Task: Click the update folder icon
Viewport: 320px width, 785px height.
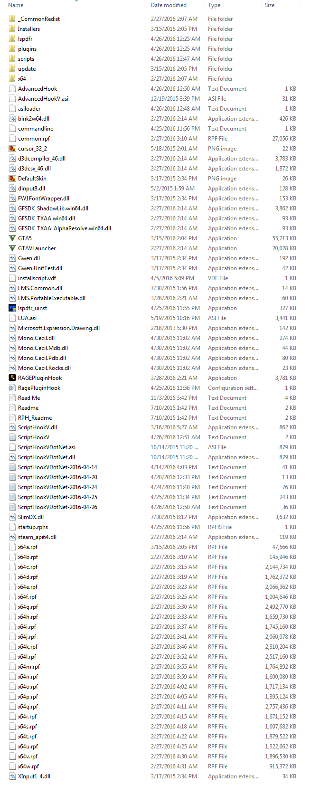Action: pos(12,69)
